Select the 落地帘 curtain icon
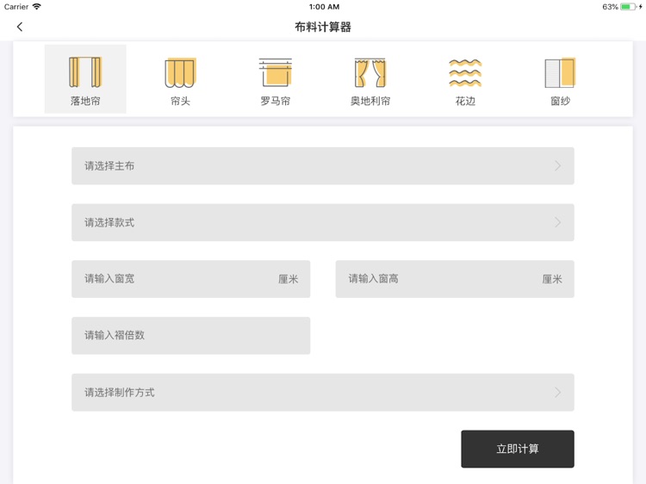Viewport: 646px width, 484px height. coord(85,72)
